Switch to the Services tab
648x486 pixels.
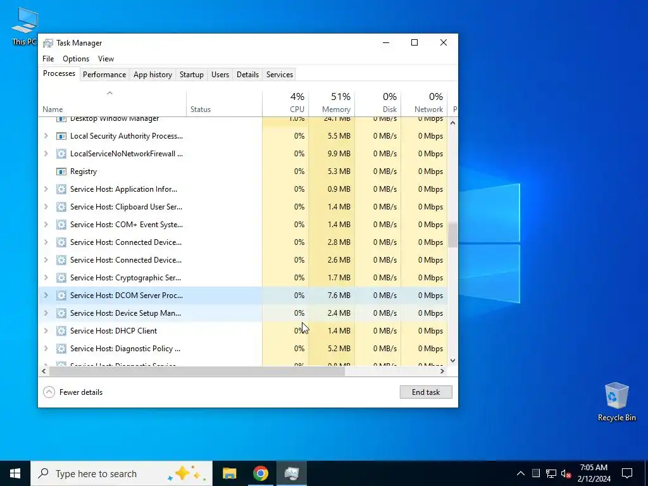279,75
